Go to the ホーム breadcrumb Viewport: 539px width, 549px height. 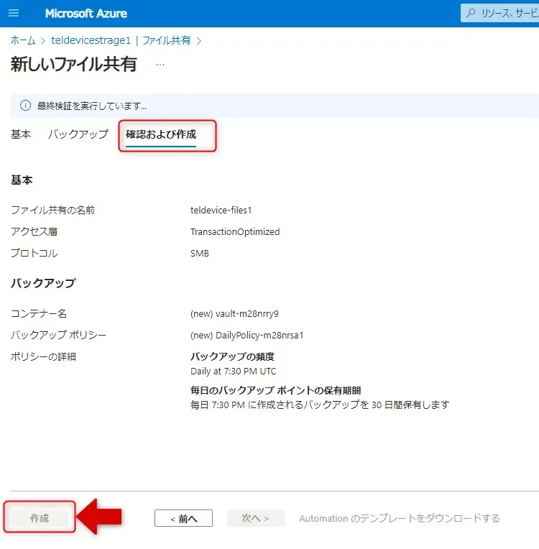point(22,41)
